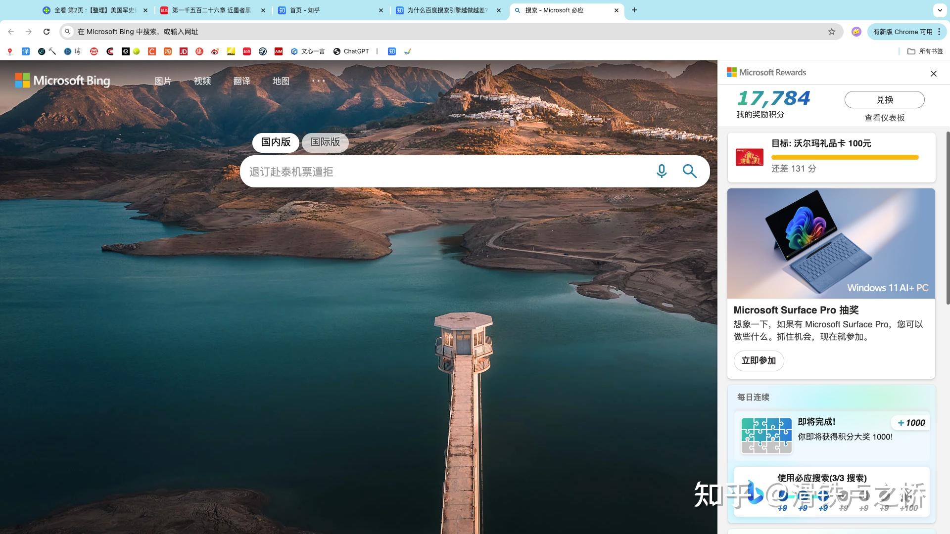Image resolution: width=950 pixels, height=534 pixels.
Task: Click the Microsoft Bing logo
Action: click(62, 81)
